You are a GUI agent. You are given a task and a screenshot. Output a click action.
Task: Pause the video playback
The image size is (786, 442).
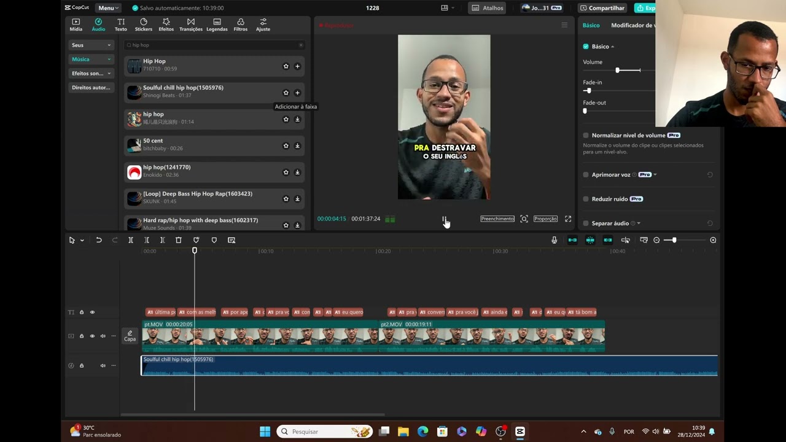click(x=444, y=219)
